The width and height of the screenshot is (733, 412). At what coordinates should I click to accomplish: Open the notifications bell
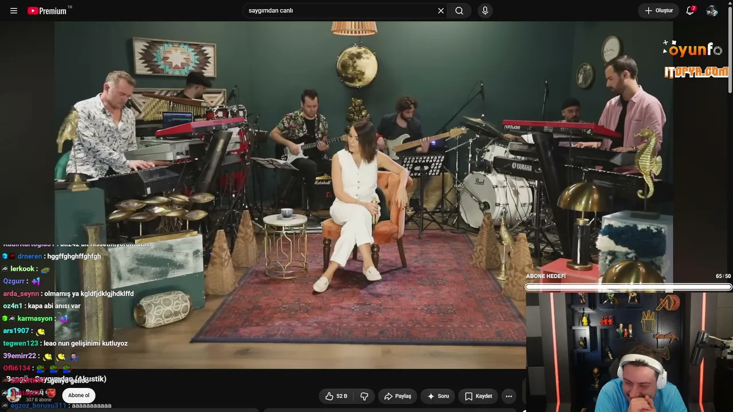(x=690, y=11)
